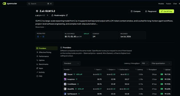The width and height of the screenshot is (180, 96).
Task: Select the Benchmarks sidebar section
Action: click(47, 64)
